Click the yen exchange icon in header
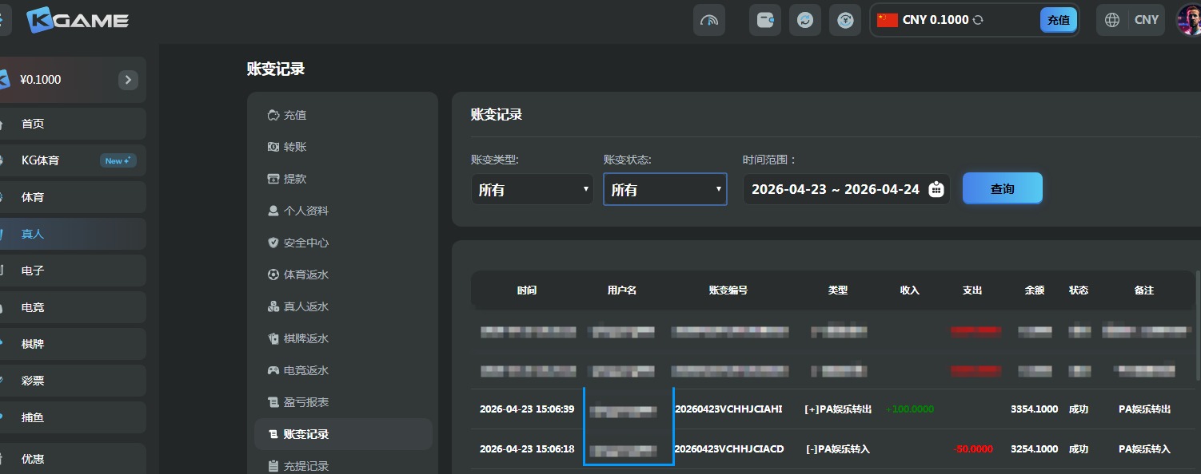 [845, 20]
